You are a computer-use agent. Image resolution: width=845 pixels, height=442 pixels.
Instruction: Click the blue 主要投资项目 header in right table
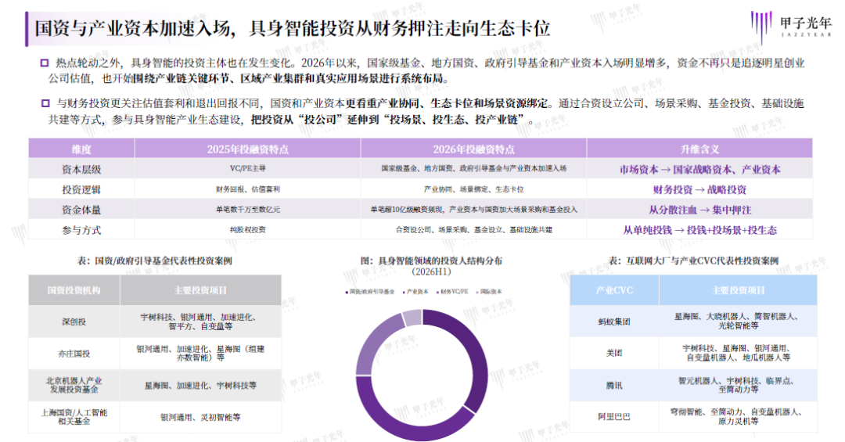tap(739, 290)
